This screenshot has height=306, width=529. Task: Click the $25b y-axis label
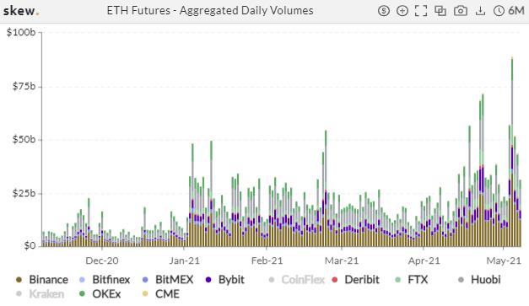24,193
